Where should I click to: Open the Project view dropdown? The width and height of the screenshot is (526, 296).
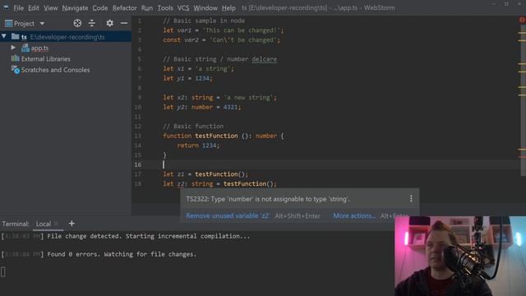[42, 24]
